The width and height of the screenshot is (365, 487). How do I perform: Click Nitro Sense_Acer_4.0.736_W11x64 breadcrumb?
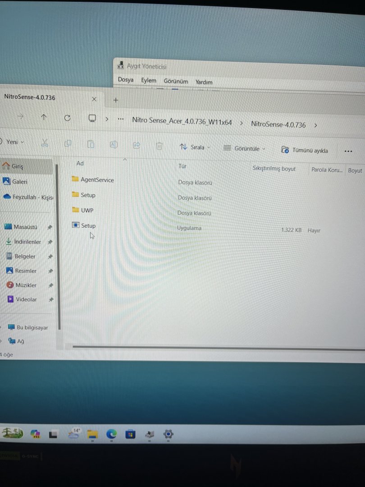(x=182, y=121)
